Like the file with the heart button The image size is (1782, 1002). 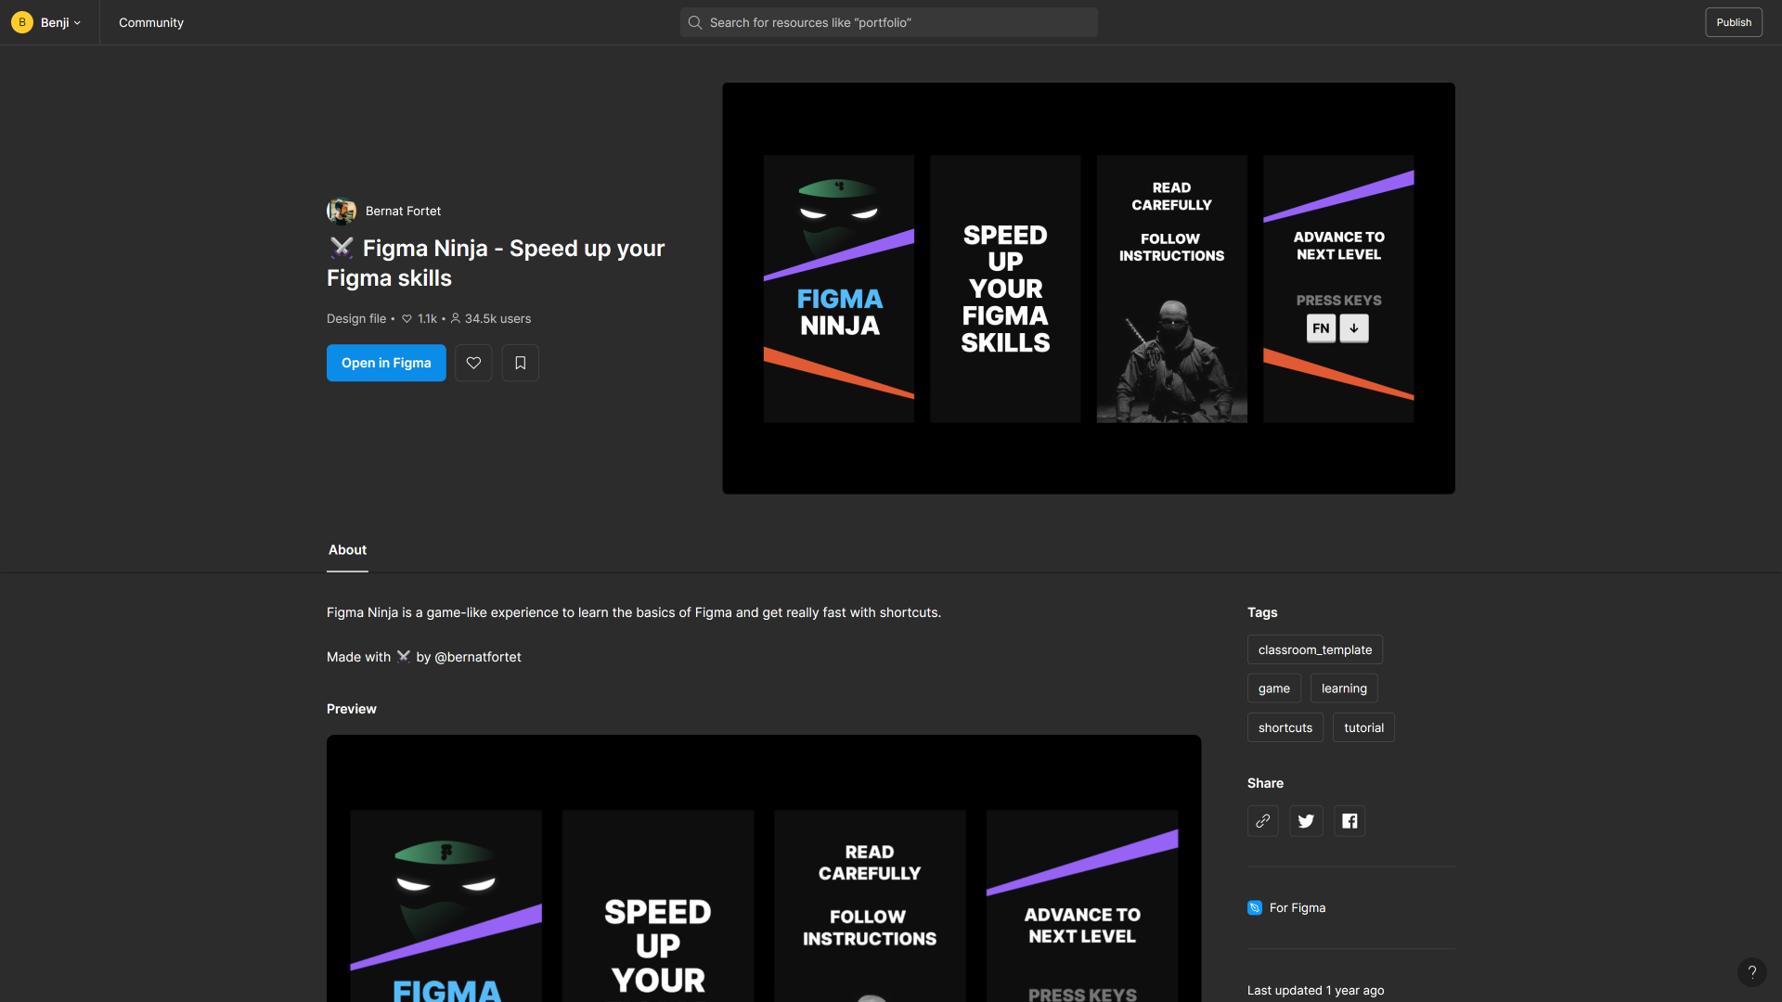pyautogui.click(x=473, y=363)
